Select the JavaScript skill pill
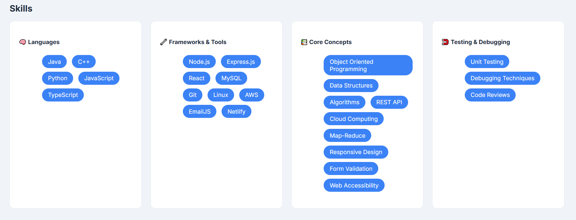The image size is (576, 220). 99,78
